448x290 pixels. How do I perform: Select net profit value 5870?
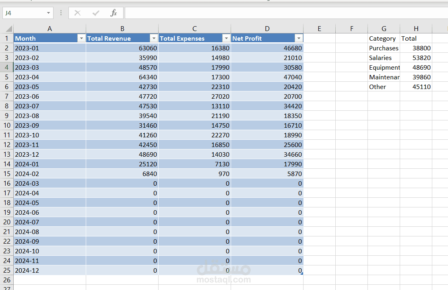tap(267, 174)
